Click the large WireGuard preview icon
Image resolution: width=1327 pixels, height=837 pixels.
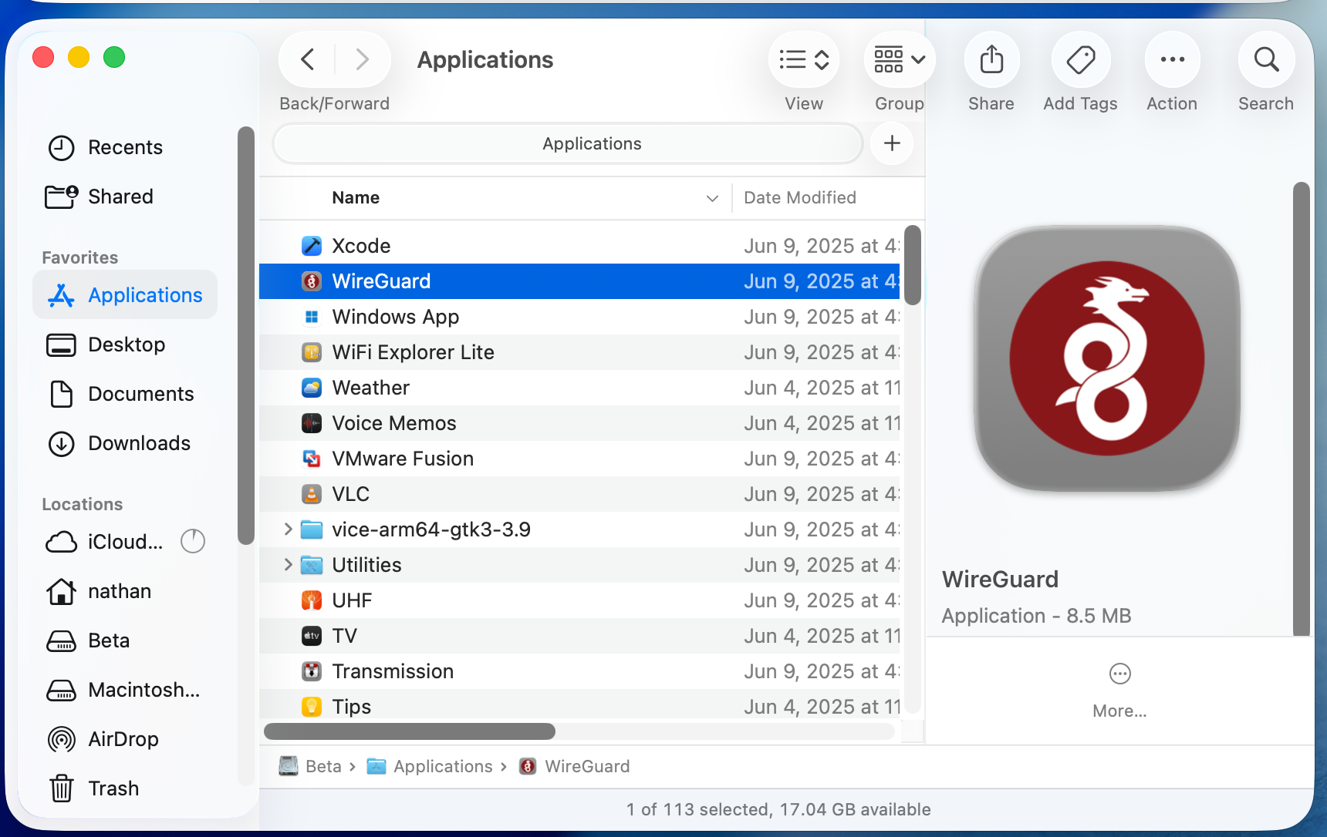1107,358
